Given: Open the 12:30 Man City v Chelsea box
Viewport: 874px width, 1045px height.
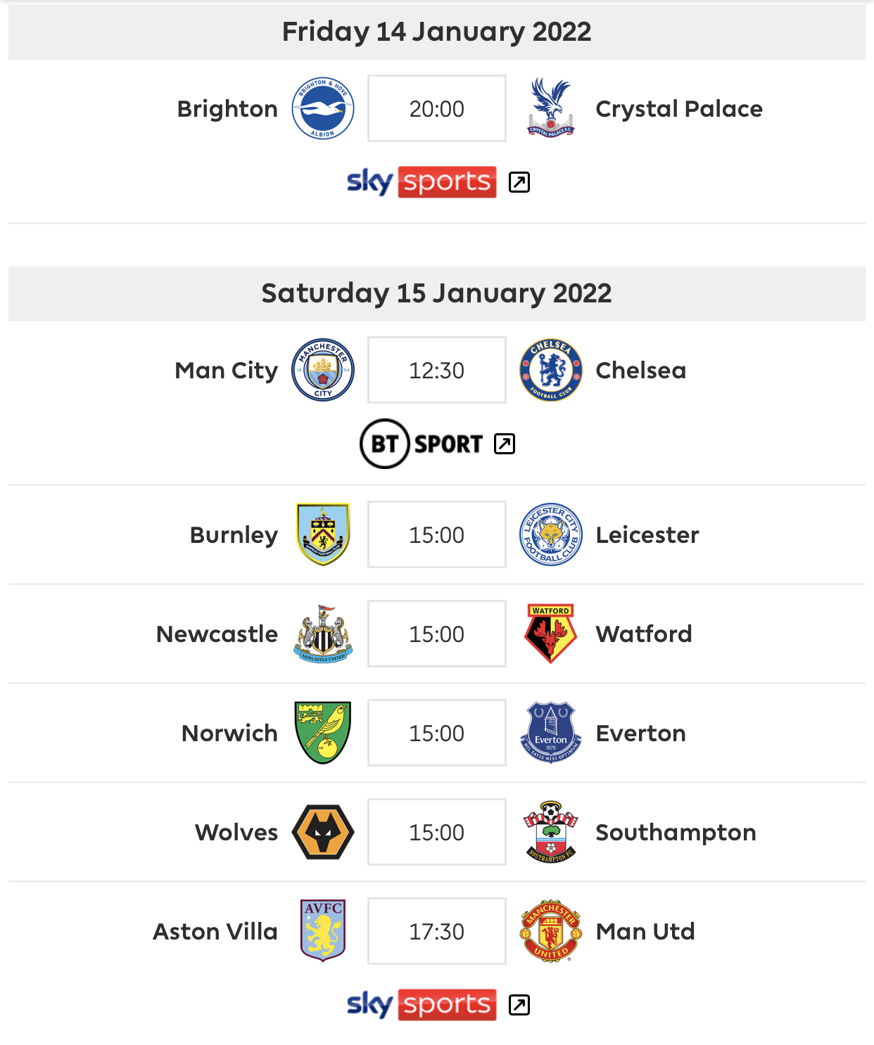Looking at the screenshot, I should coord(437,370).
